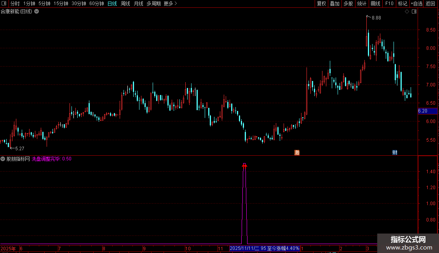
Task: Toggle the side panel icon at chart top-right
Action: pyautogui.click(x=414, y=12)
